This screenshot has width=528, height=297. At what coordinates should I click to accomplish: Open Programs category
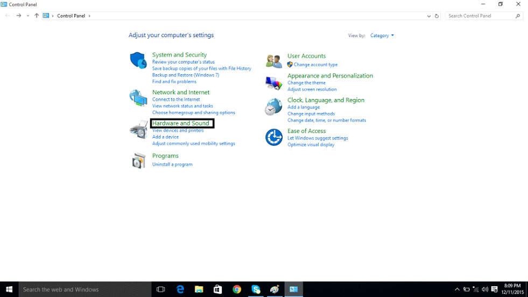[x=165, y=155]
